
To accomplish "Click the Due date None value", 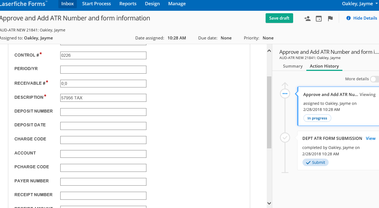I will [x=226, y=38].
